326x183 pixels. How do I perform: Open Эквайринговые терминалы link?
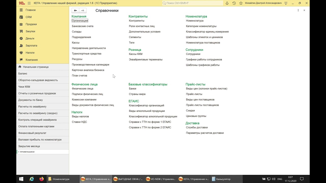click(x=146, y=59)
